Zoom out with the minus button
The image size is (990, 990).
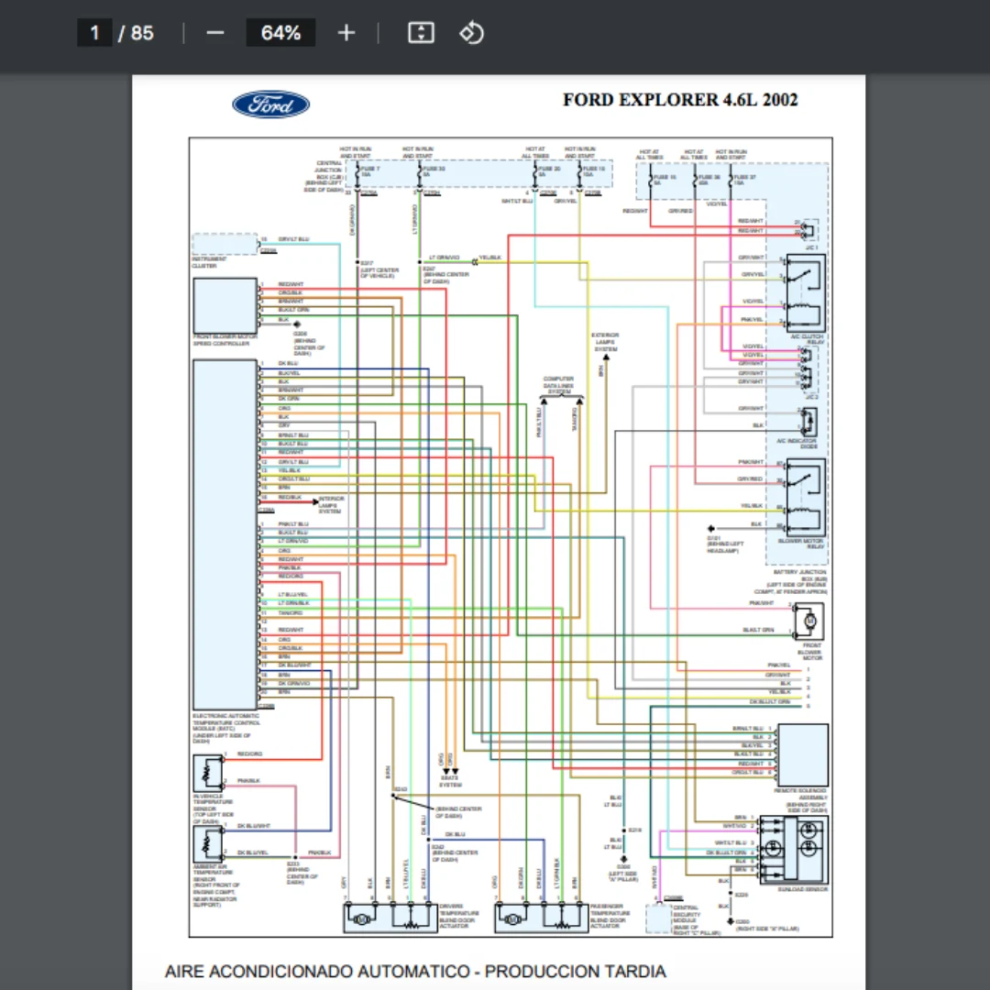[215, 33]
